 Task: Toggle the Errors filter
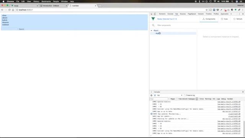pyautogui.click(x=202, y=99)
